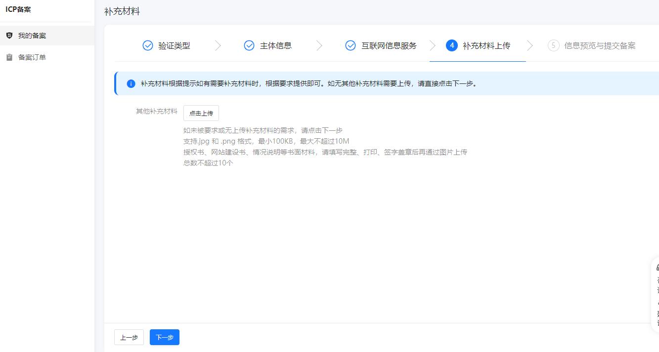Click the checkmark icon for 主体信息
This screenshot has height=352, width=659.
tap(249, 45)
